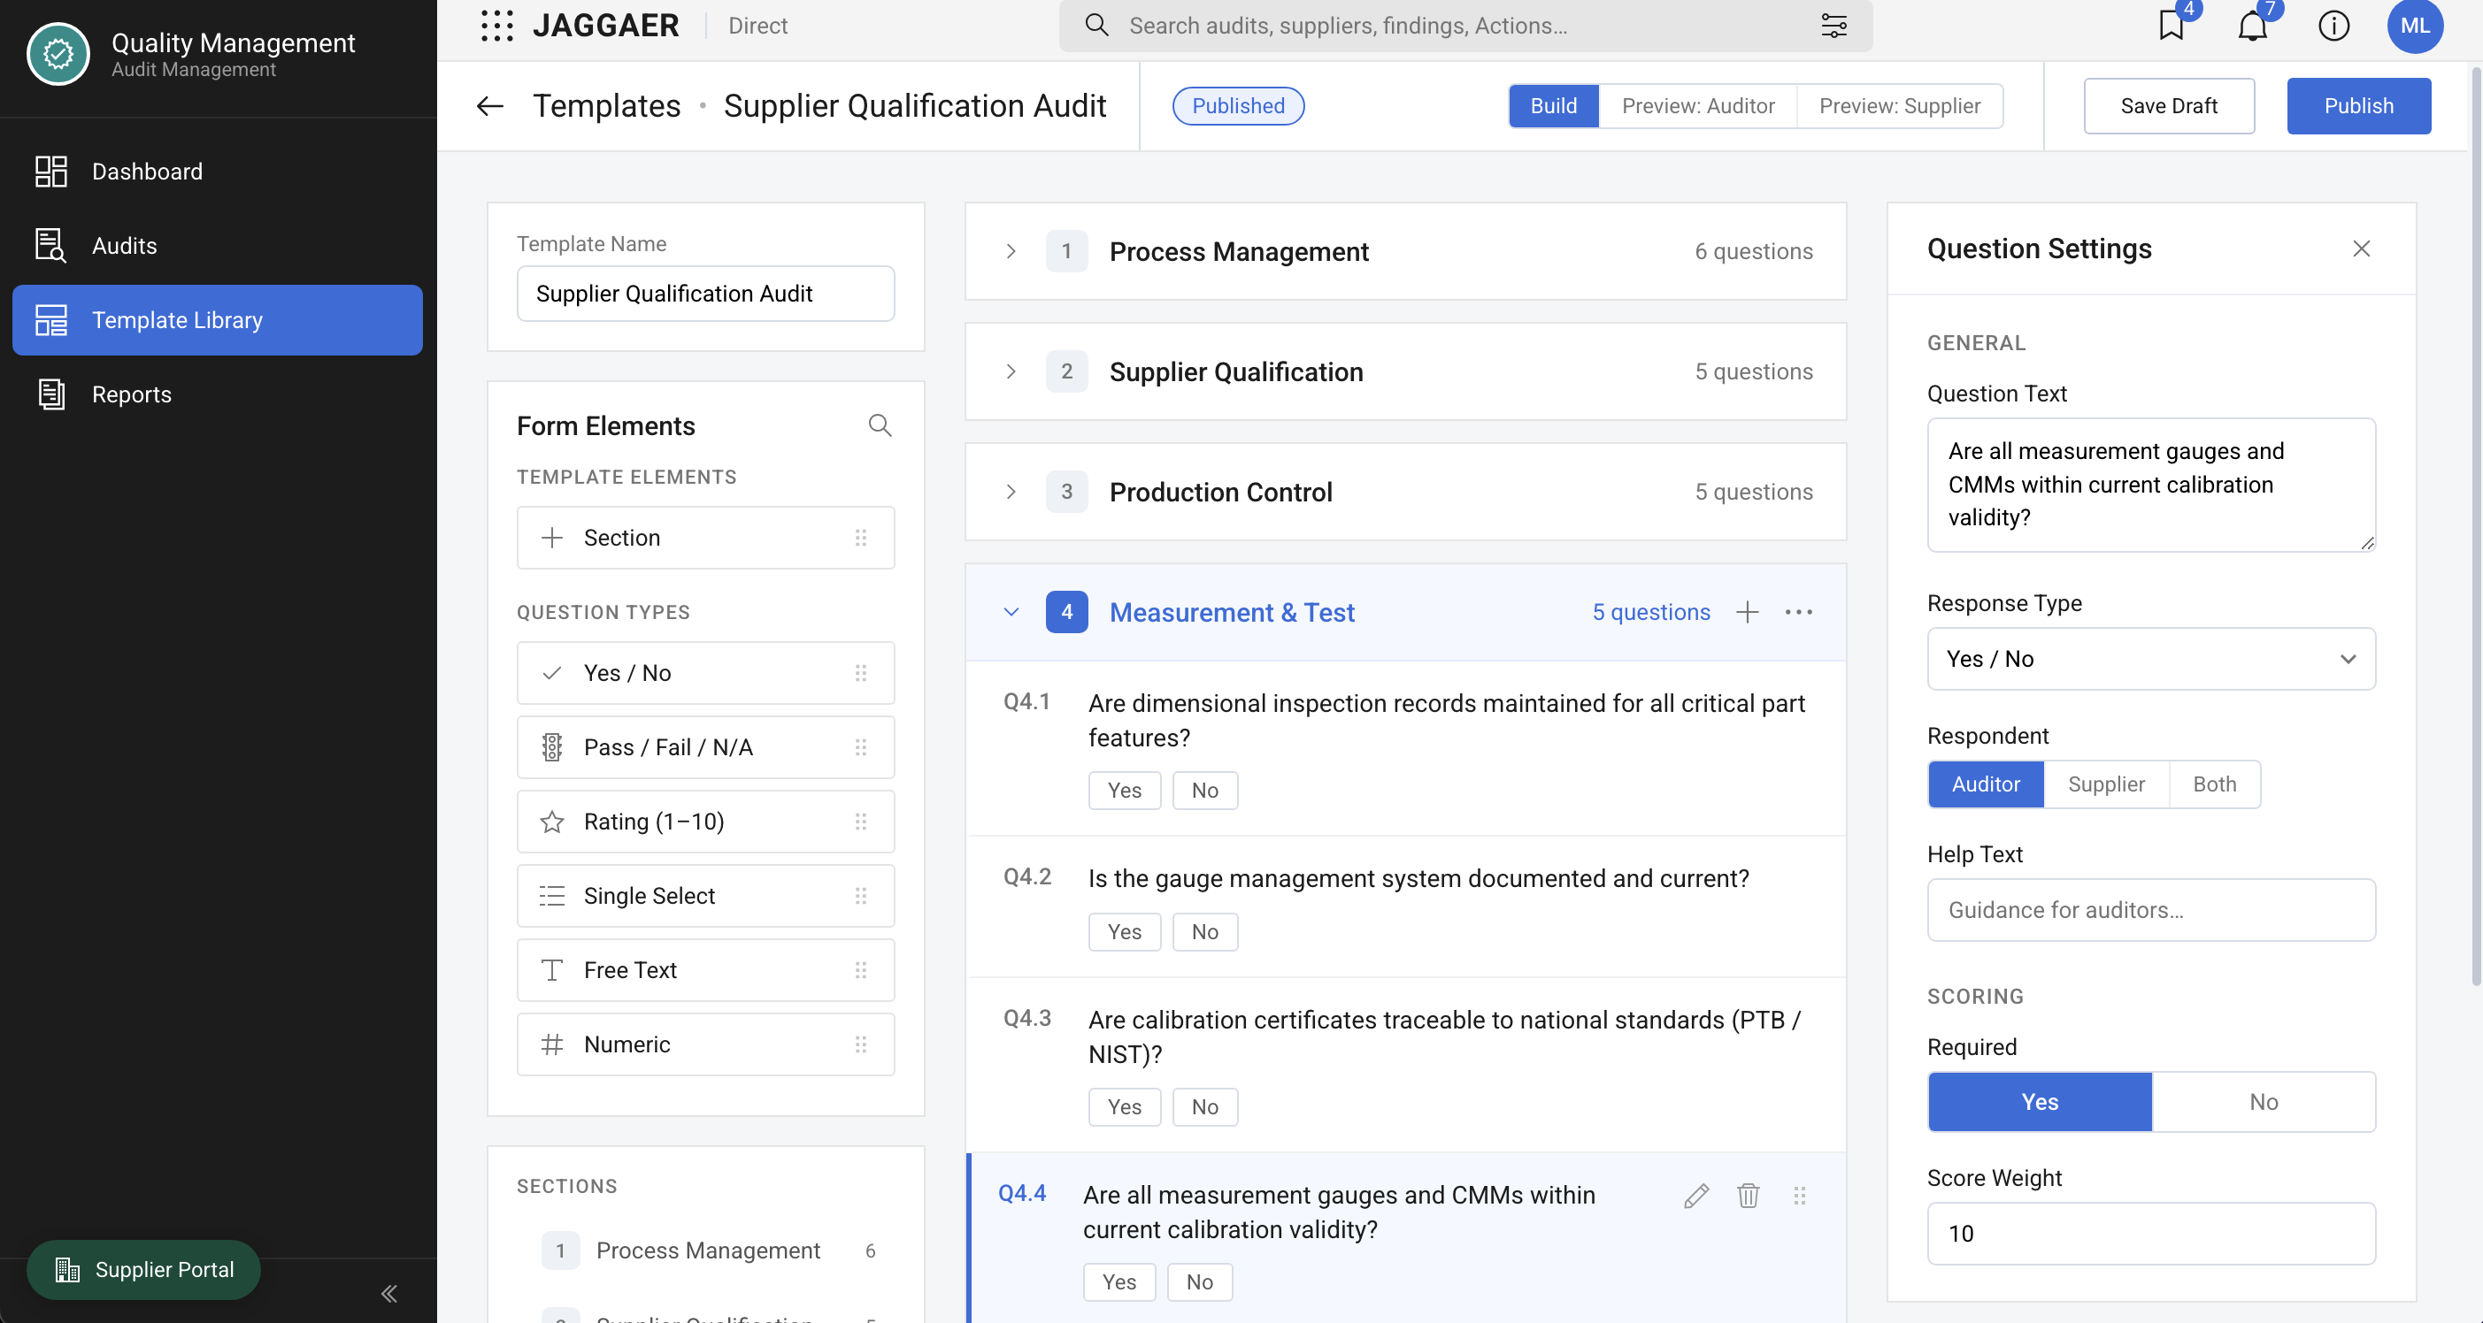Go back using the left arrow

click(x=489, y=106)
